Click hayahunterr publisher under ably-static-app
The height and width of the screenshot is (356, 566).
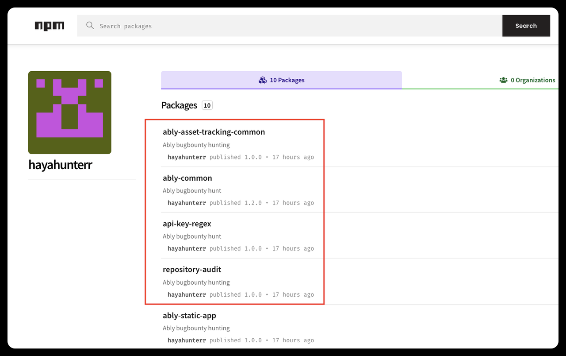click(x=187, y=341)
